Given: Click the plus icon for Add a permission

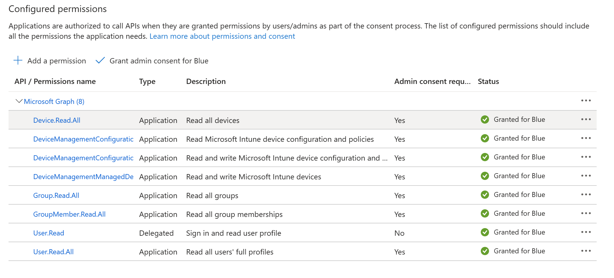Looking at the screenshot, I should point(18,60).
